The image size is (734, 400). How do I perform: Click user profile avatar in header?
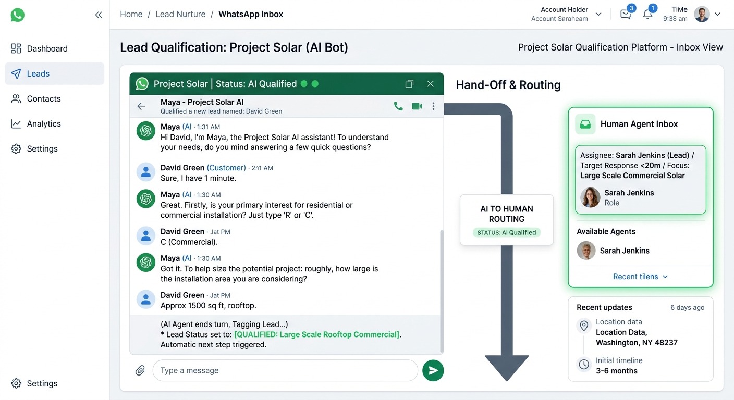(x=702, y=14)
